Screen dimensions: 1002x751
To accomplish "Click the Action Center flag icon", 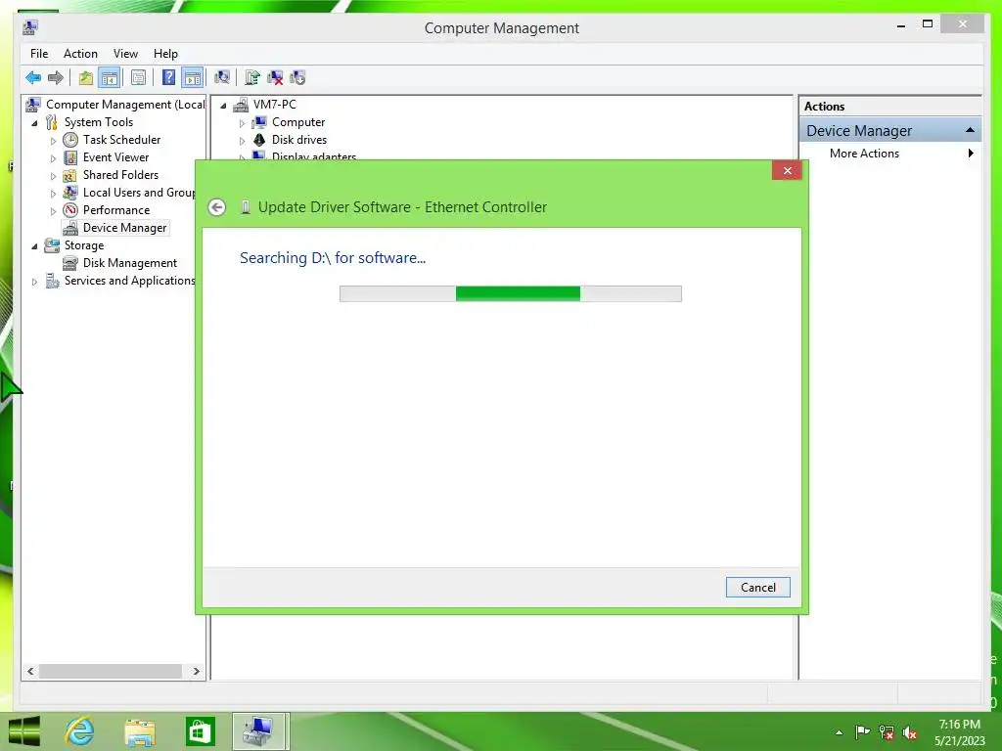I will pos(862,732).
